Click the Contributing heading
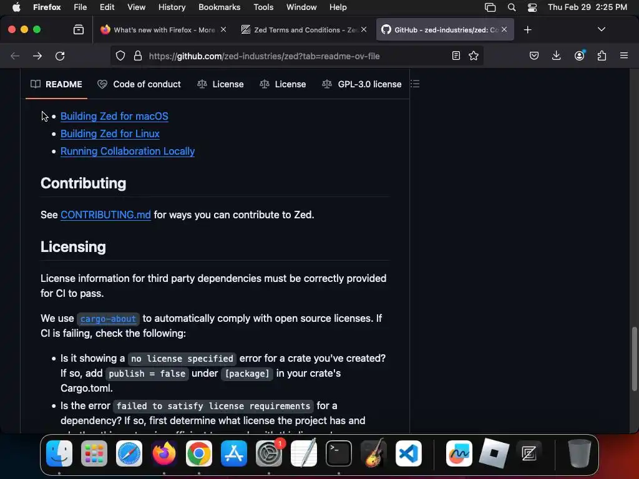The height and width of the screenshot is (479, 639). click(83, 183)
